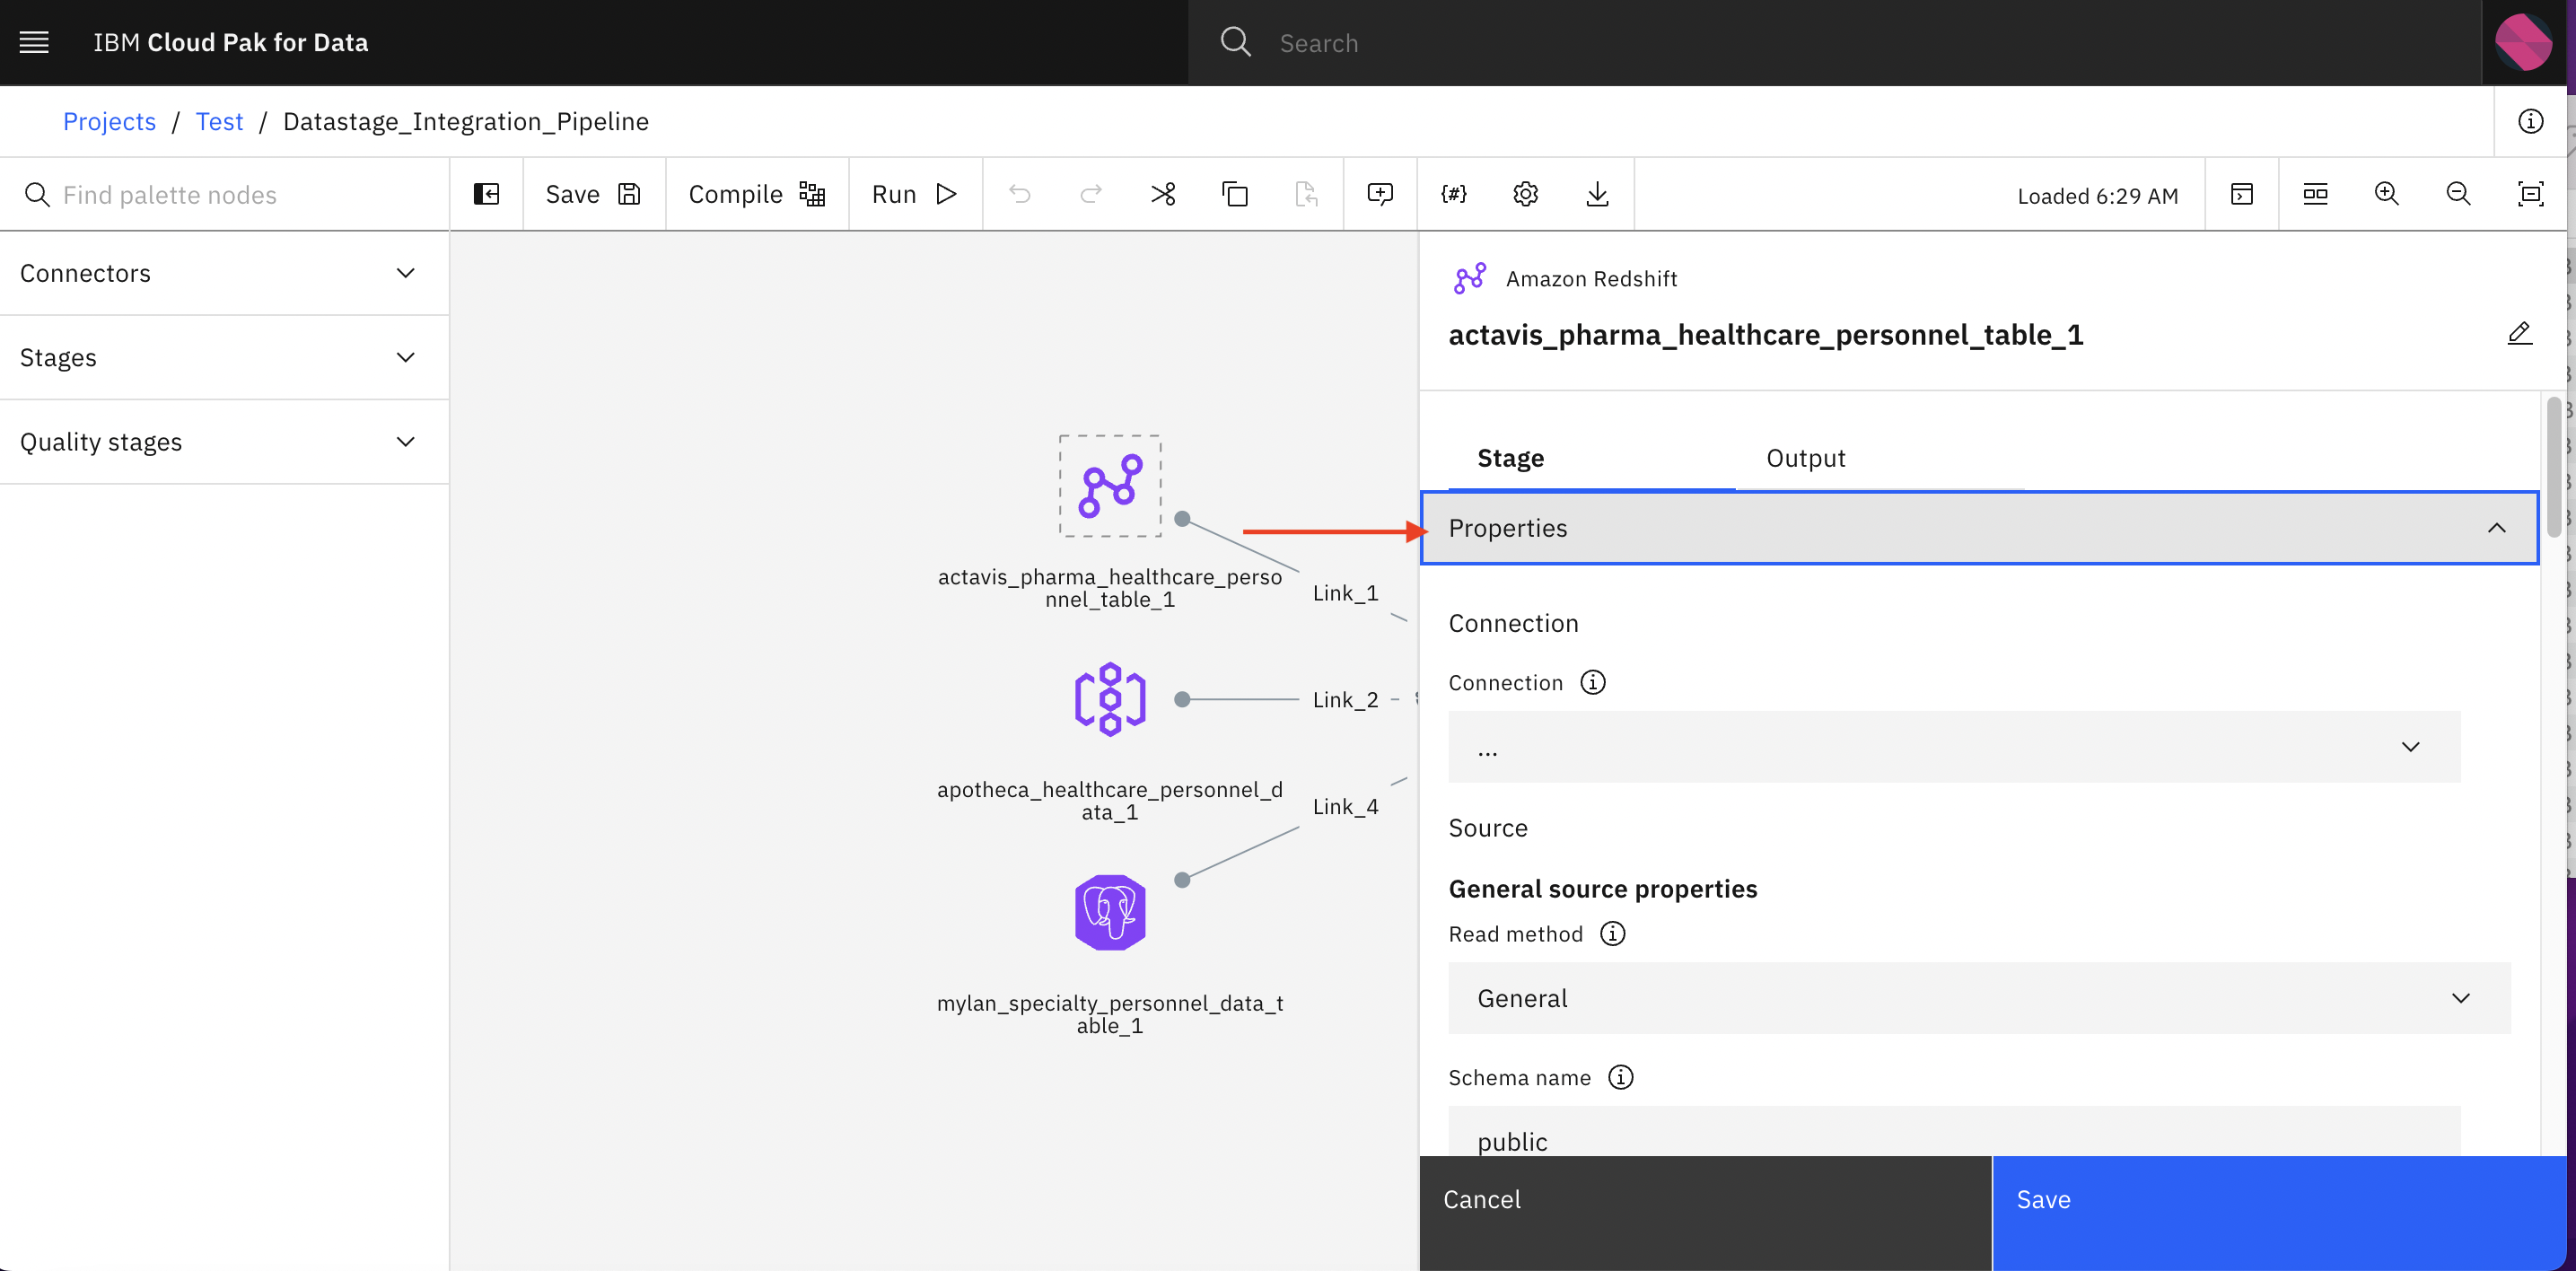The width and height of the screenshot is (2576, 1271).
Task: Click the Link_1 label
Action: tap(1345, 593)
